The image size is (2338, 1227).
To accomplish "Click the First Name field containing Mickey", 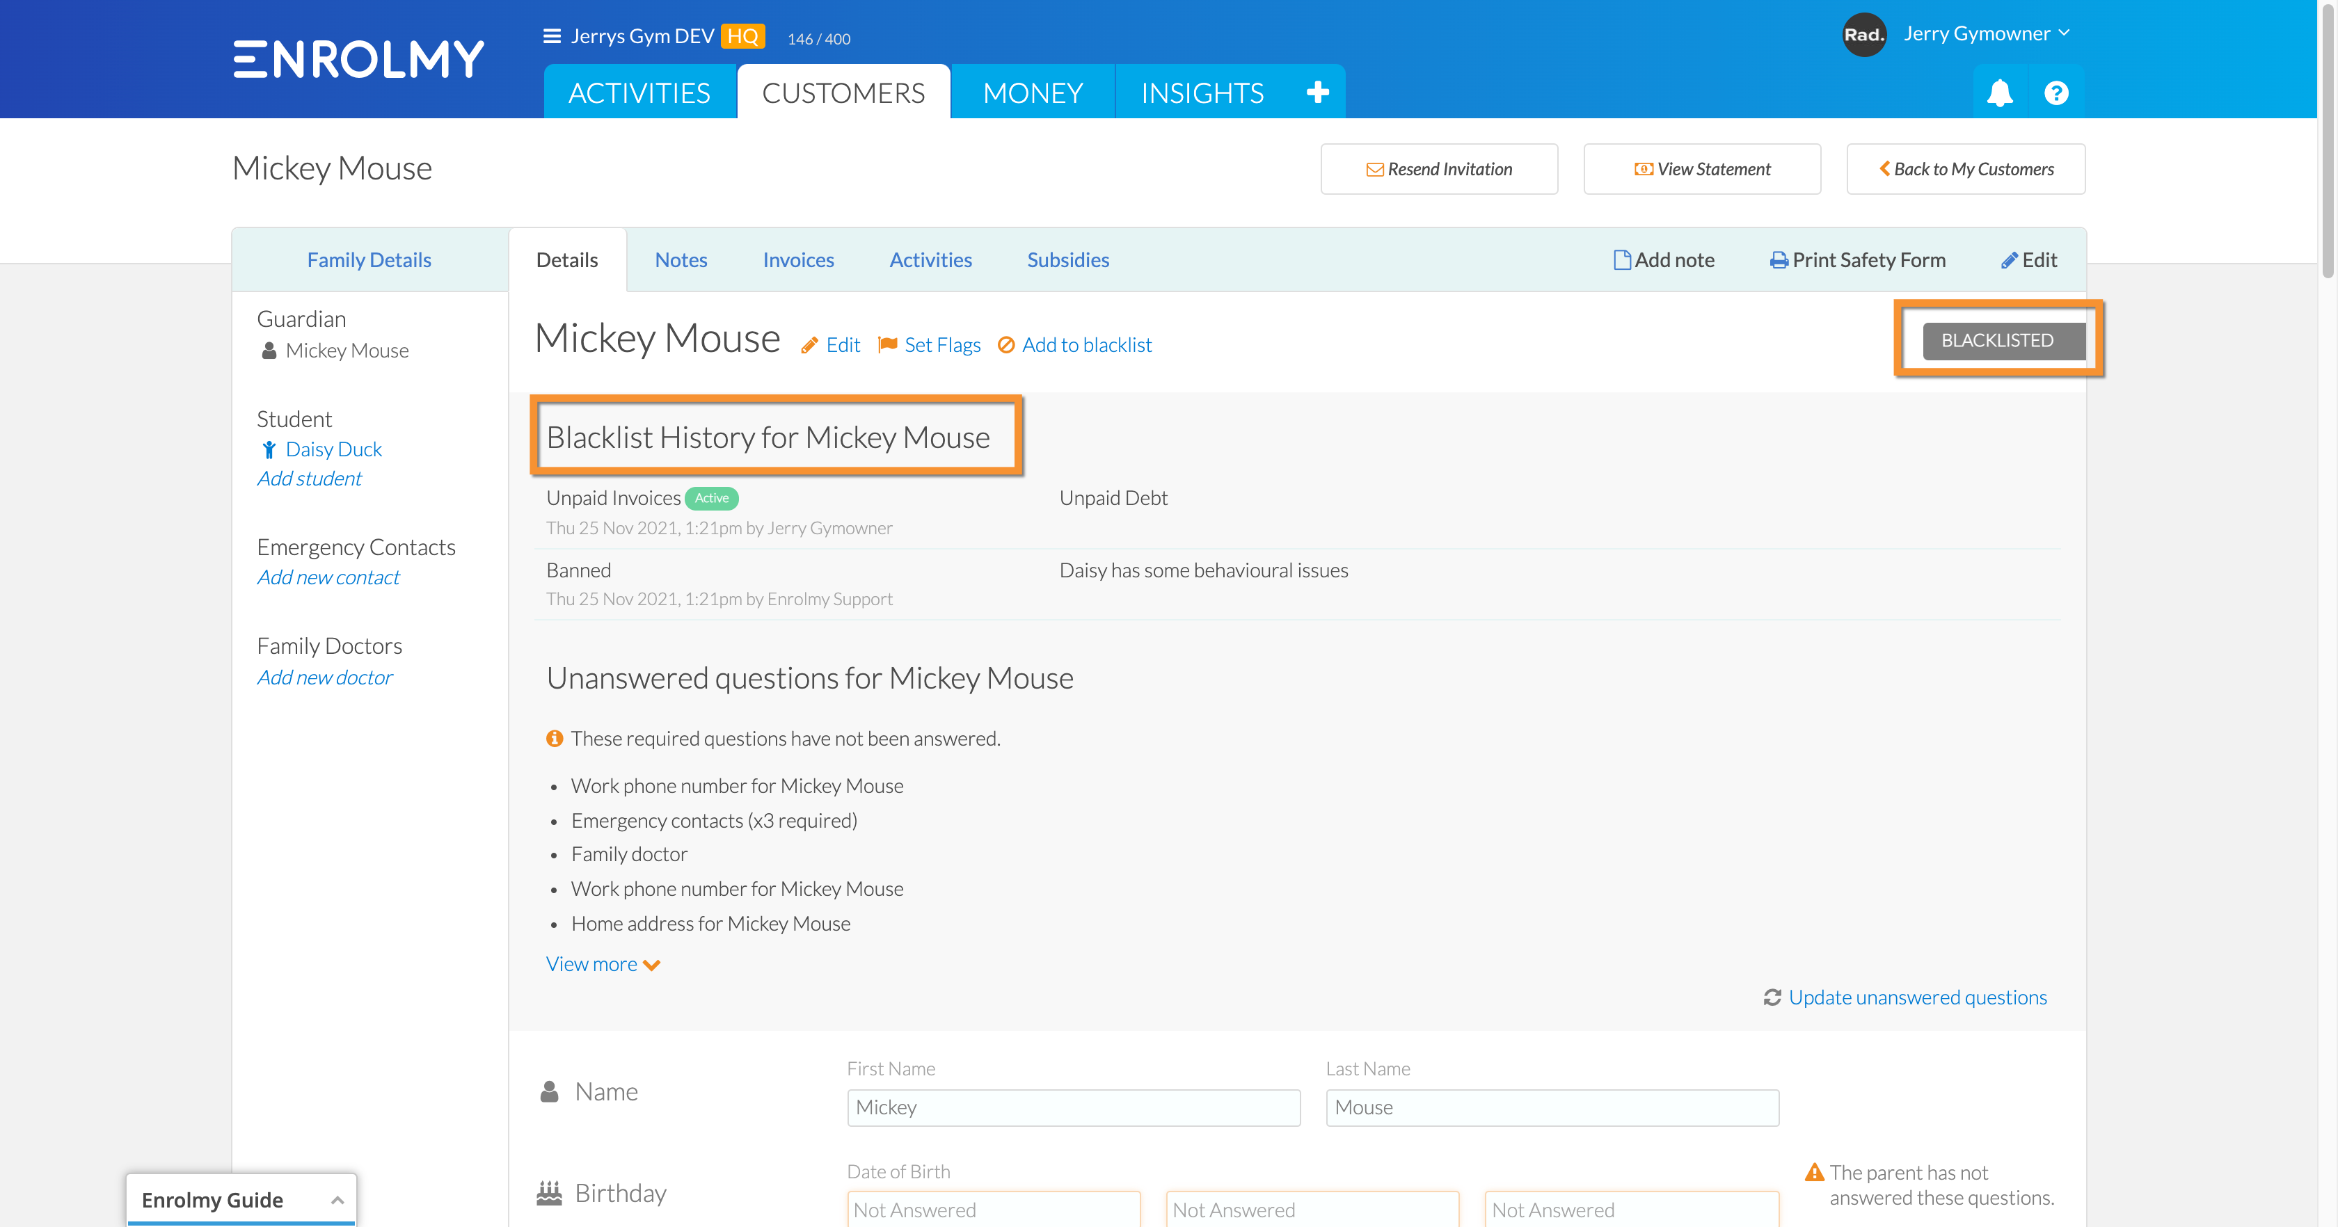I will (1074, 1108).
